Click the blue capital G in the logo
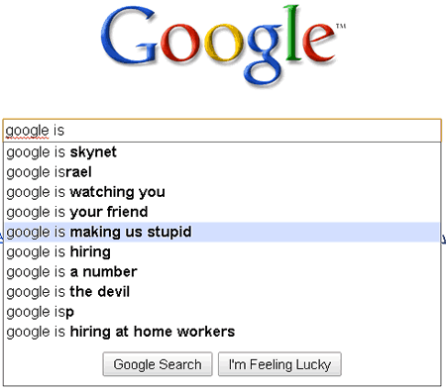Image resolution: width=446 pixels, height=391 pixels. click(128, 37)
